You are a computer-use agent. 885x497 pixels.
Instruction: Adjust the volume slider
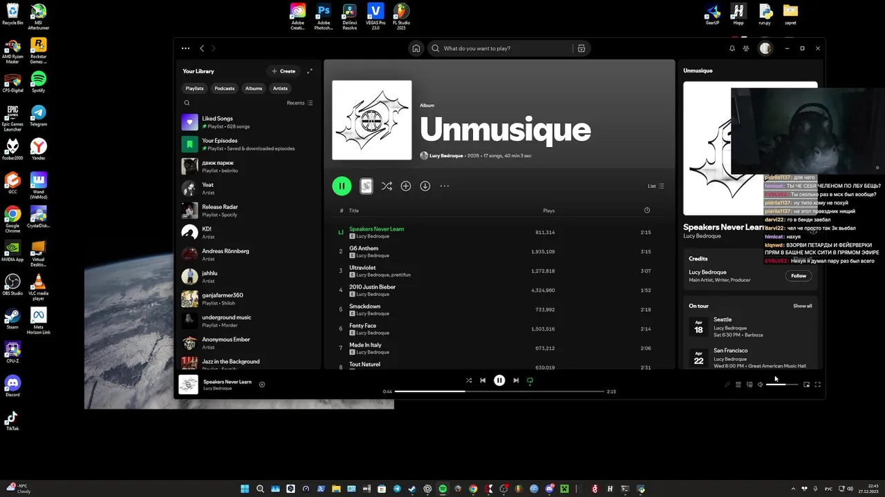[x=782, y=384]
